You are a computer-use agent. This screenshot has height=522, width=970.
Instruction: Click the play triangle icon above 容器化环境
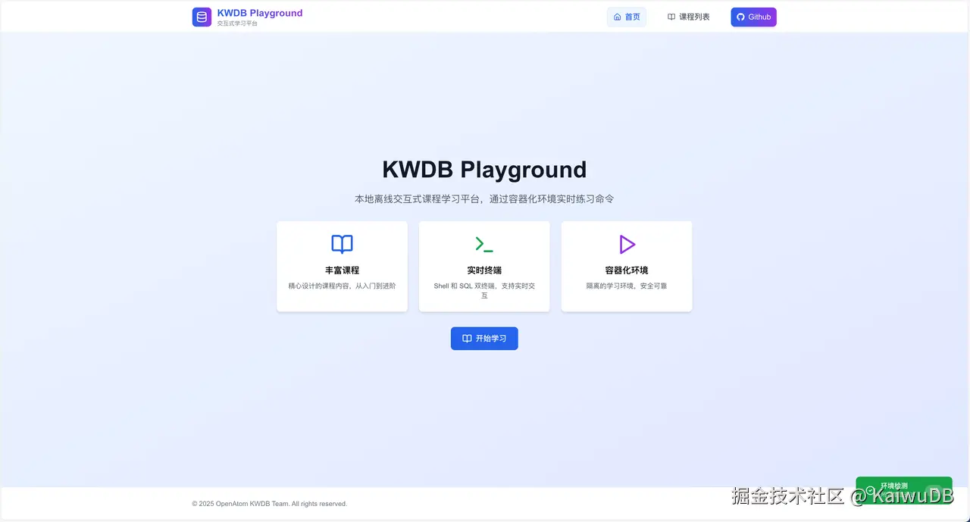click(x=627, y=244)
